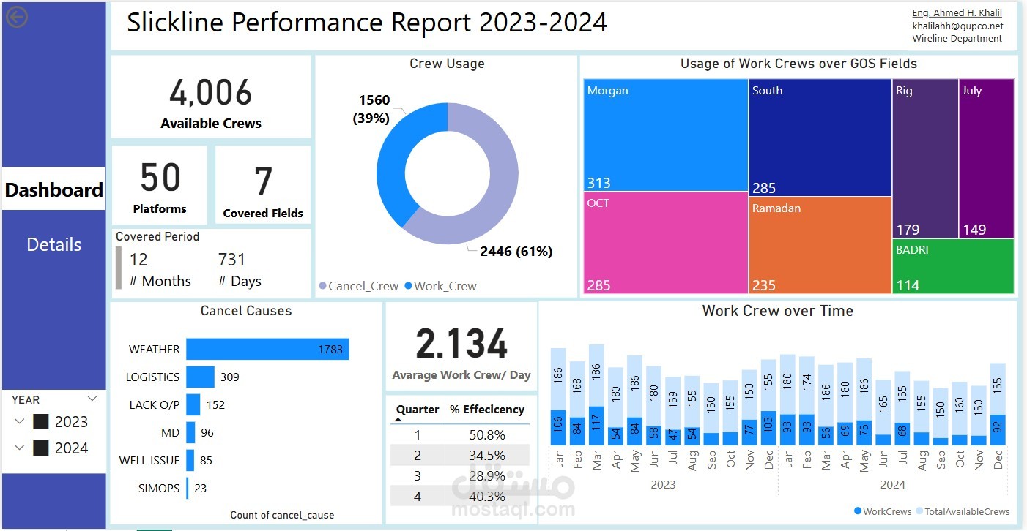Click the LACK O/P cancel cause bar
Viewport: 1027px width, 531px height.
[x=193, y=404]
